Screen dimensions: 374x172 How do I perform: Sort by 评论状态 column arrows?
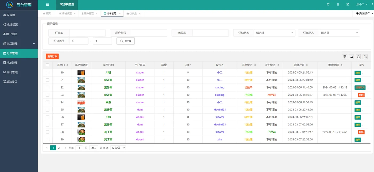click(x=278, y=65)
